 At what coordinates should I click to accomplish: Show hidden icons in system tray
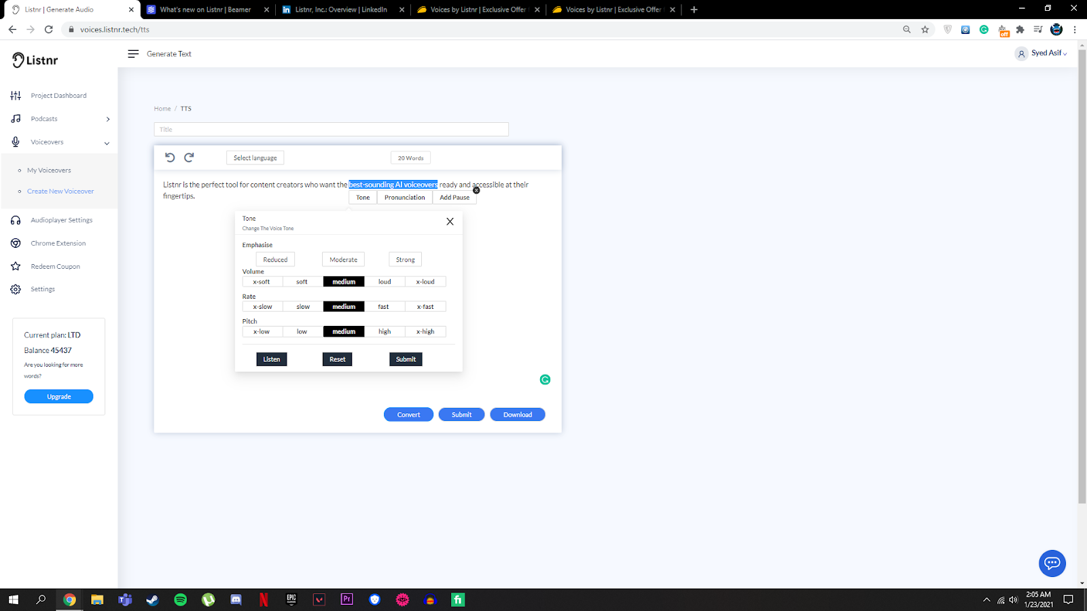point(986,599)
